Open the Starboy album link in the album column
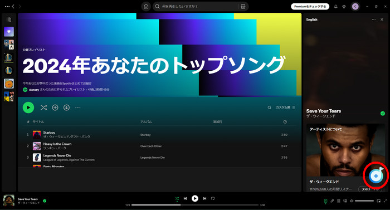The image size is (390, 210). tap(145, 135)
